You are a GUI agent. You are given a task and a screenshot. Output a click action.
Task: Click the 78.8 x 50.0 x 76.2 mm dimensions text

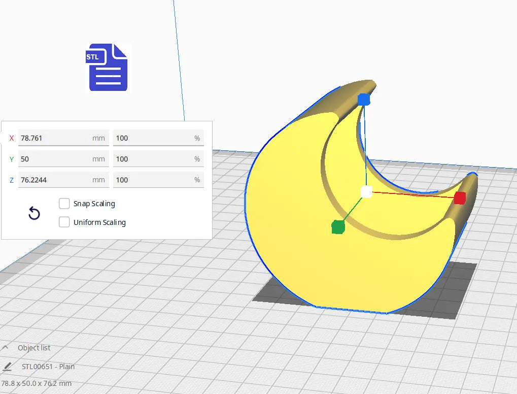(36, 383)
